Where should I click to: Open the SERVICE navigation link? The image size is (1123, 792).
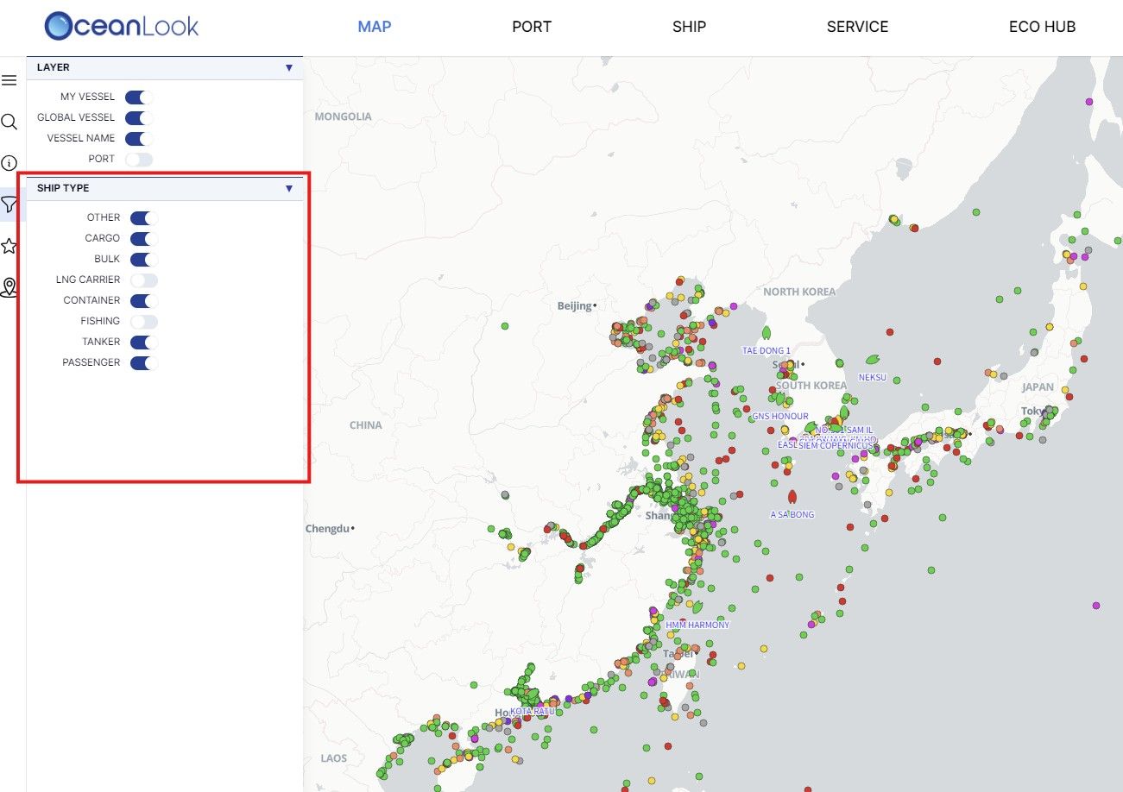(857, 27)
